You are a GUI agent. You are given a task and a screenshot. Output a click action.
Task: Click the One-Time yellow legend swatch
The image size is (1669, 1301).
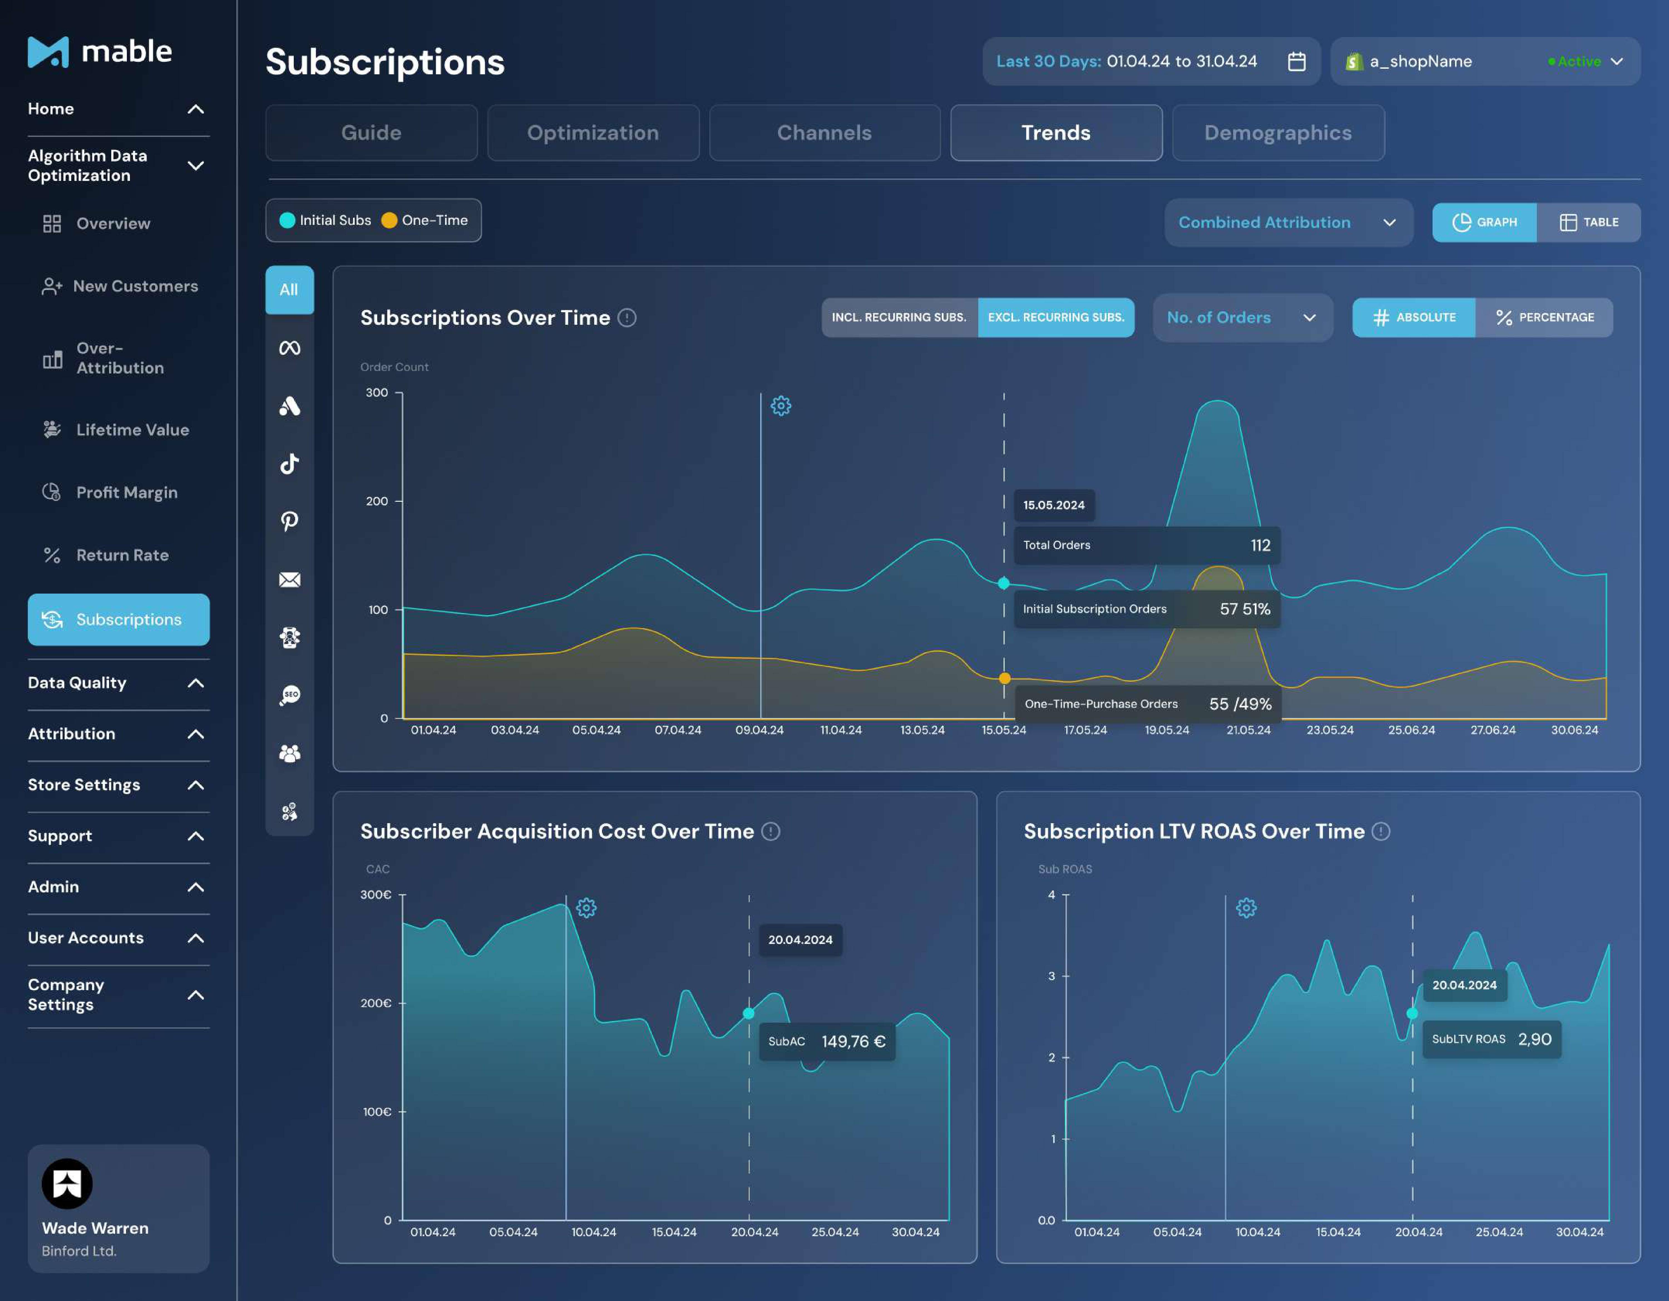tap(389, 220)
